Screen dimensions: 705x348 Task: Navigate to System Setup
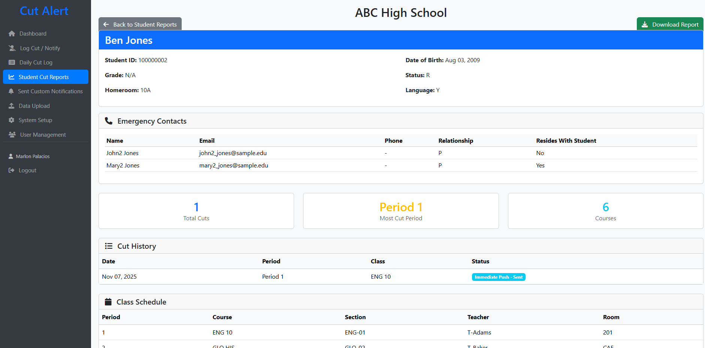(x=35, y=120)
